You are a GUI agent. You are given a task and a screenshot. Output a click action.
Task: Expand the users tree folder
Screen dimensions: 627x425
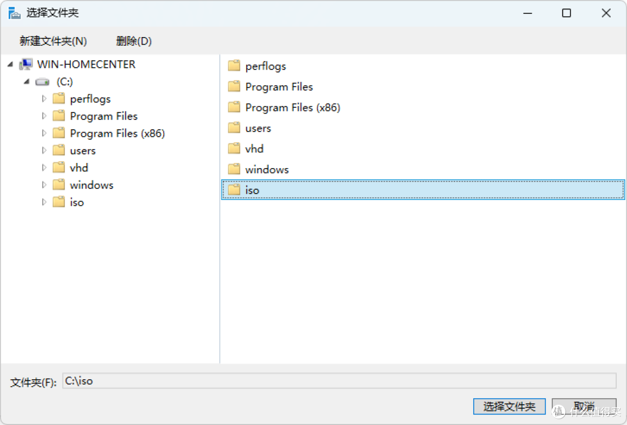tap(44, 150)
